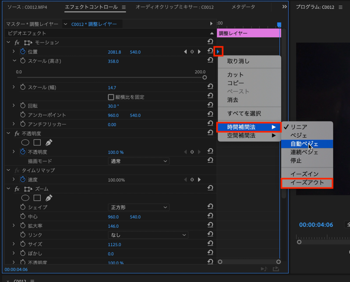The image size is (350, 282).
Task: Click export frame icon at bottom
Action: tap(276, 269)
